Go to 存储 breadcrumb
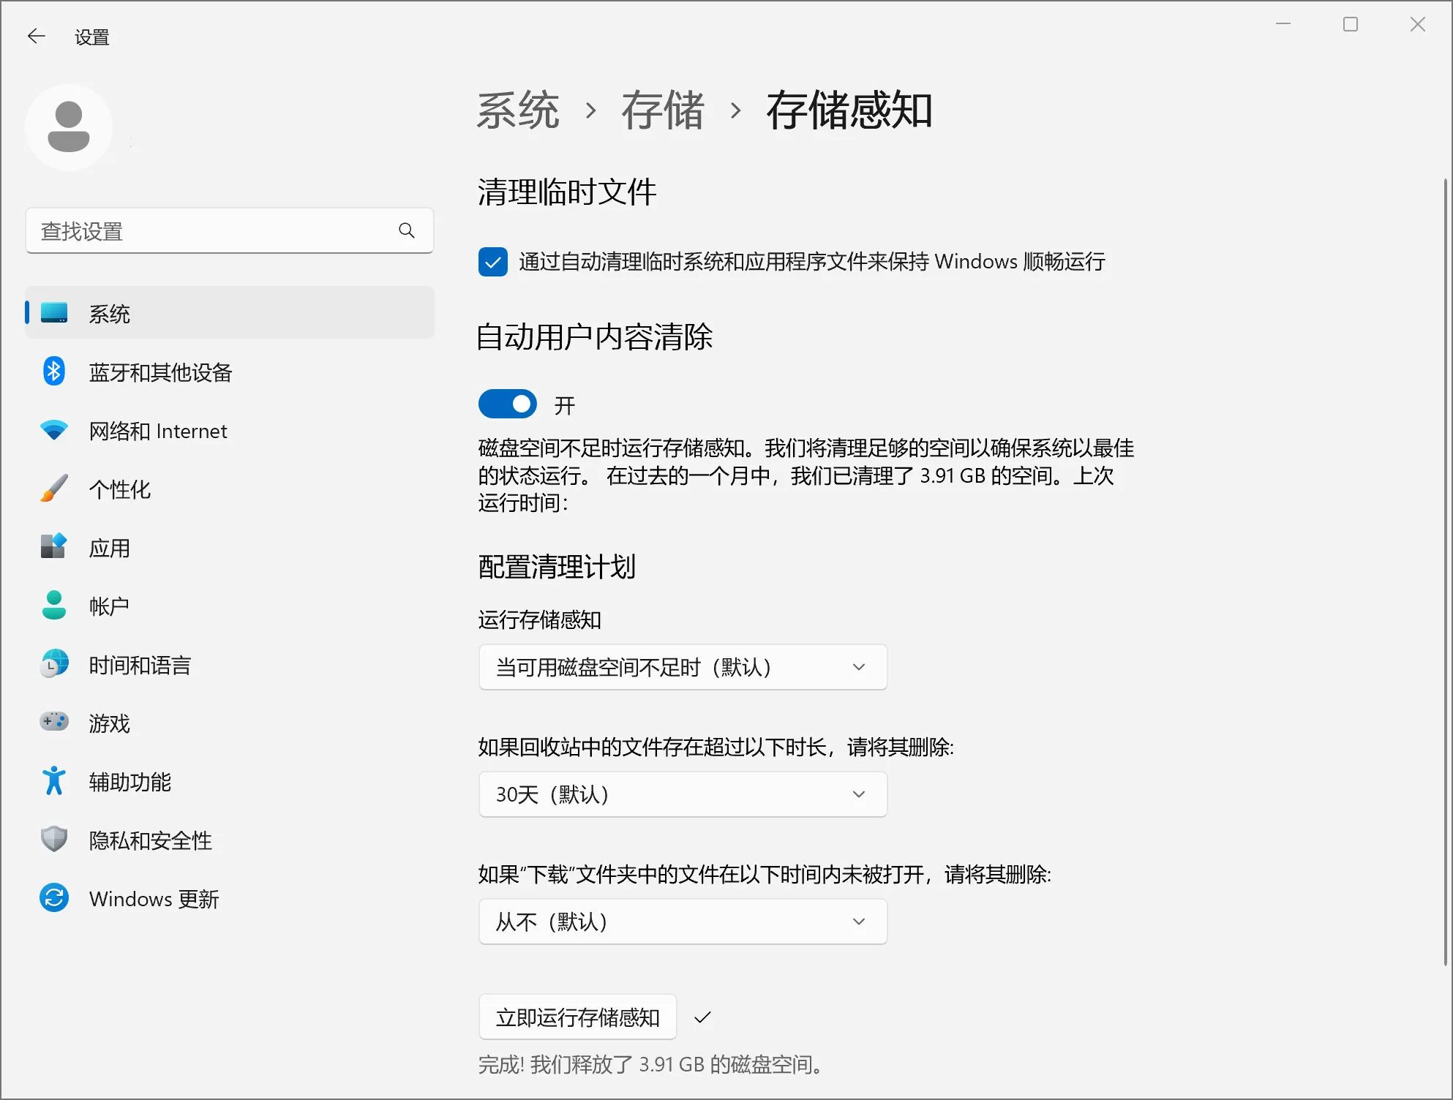Screen dimensions: 1453x1100 pos(663,110)
